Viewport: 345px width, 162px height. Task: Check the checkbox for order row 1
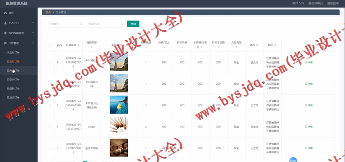click(50, 63)
